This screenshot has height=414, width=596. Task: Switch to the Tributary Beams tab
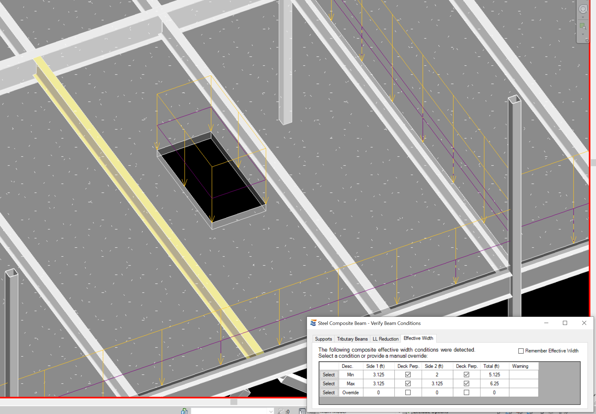352,339
